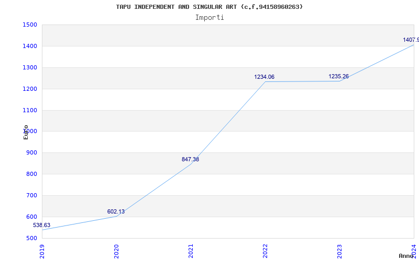Image resolution: width=419 pixels, height=261 pixels.
Task: Click the 2023 x-axis label
Action: [x=339, y=251]
